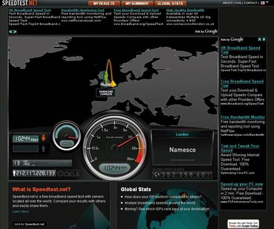Click the gray upload arrow icon
Image resolution: width=274 pixels, height=229 pixels.
43,149
